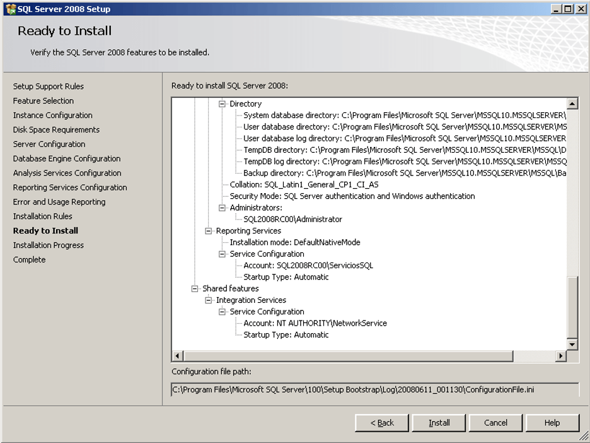Screen dimensions: 590x443
Task: Select the Feature Selection step in sidebar
Action: click(43, 101)
